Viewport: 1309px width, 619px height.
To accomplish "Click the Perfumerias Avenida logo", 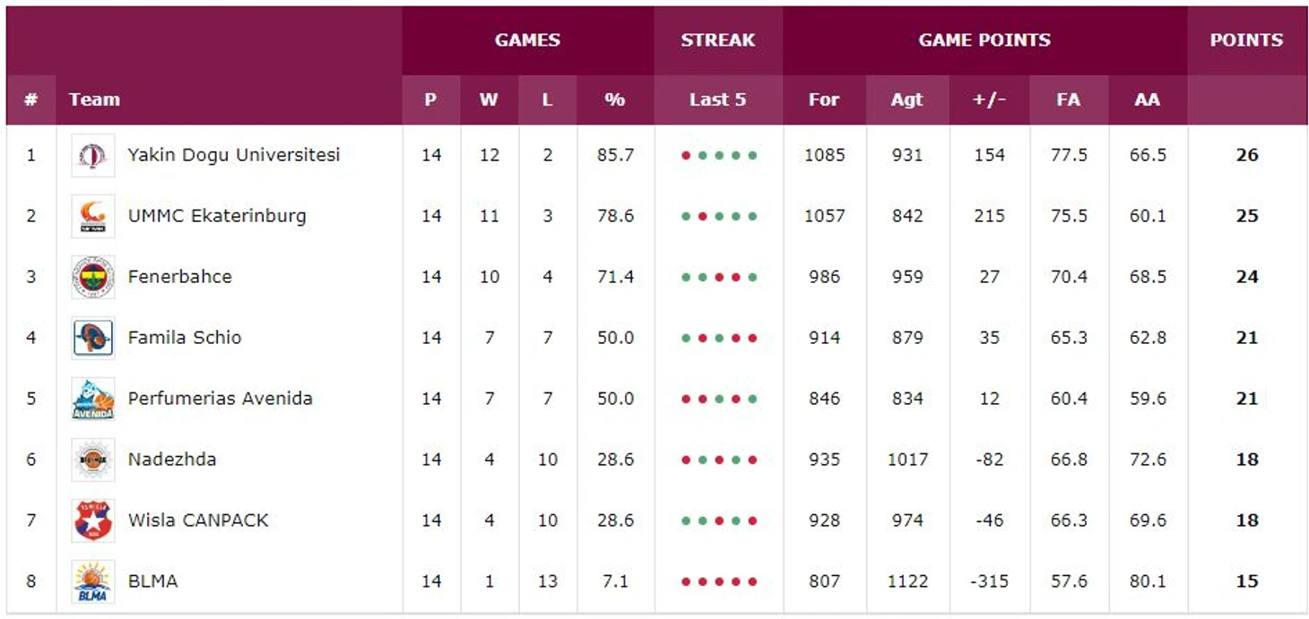I will tap(93, 400).
